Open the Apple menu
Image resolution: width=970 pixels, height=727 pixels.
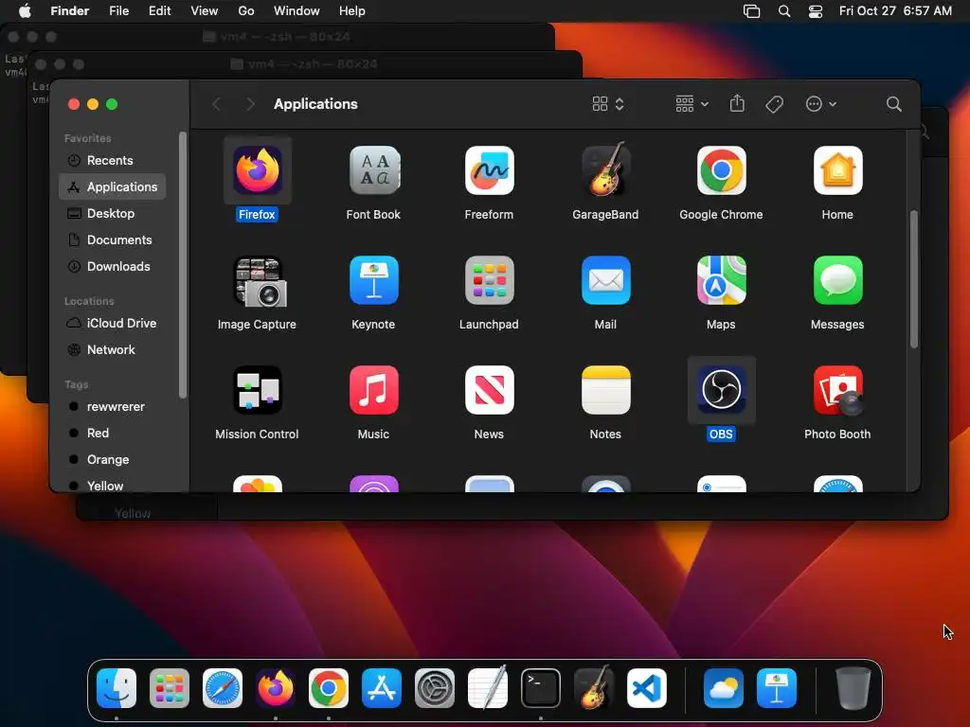(x=25, y=10)
